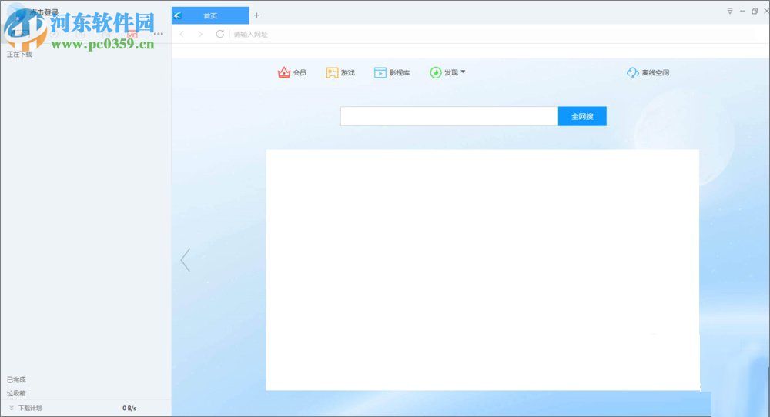
Task: Focus the search input box
Action: pyautogui.click(x=450, y=116)
